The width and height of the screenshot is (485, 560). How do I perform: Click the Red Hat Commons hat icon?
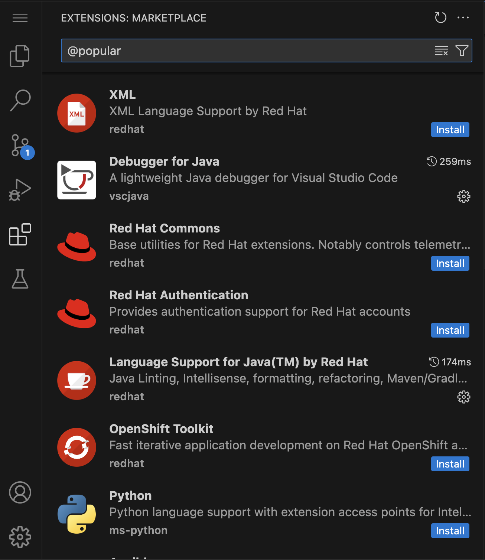(x=77, y=247)
